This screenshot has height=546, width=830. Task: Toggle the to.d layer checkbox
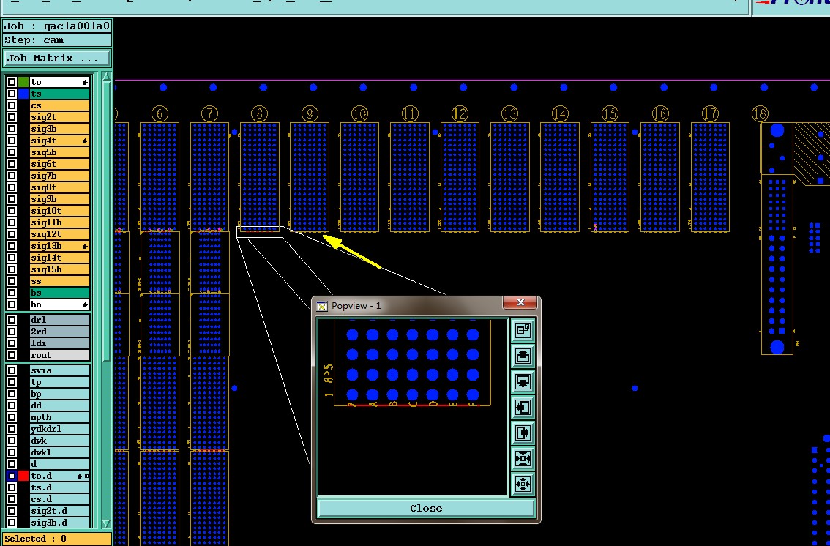pos(12,476)
